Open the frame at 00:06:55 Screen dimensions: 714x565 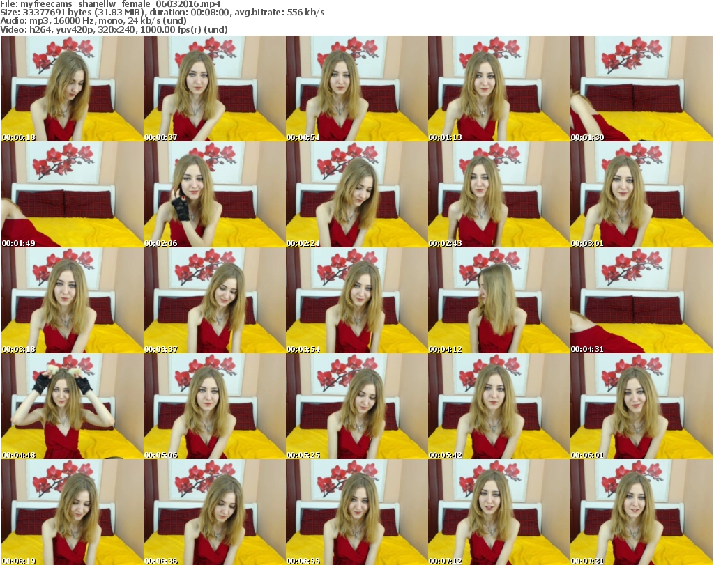click(x=356, y=512)
